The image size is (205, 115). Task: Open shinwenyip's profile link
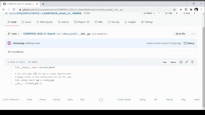19,43
